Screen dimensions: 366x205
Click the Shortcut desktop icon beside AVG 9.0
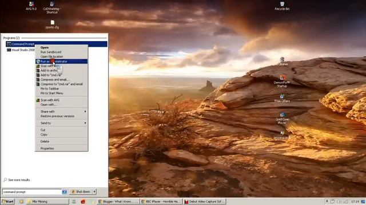(x=52, y=7)
